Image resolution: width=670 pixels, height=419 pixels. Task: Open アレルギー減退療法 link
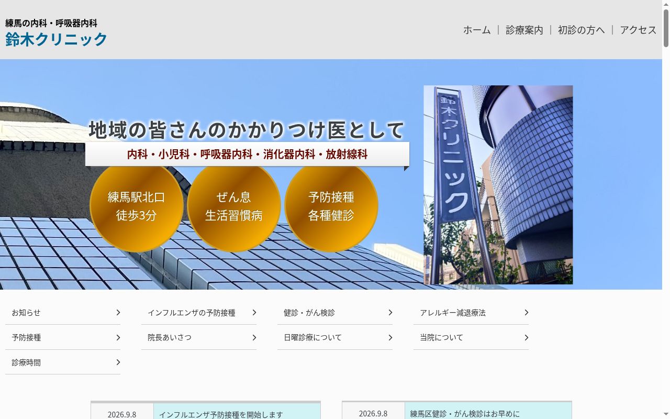click(471, 313)
